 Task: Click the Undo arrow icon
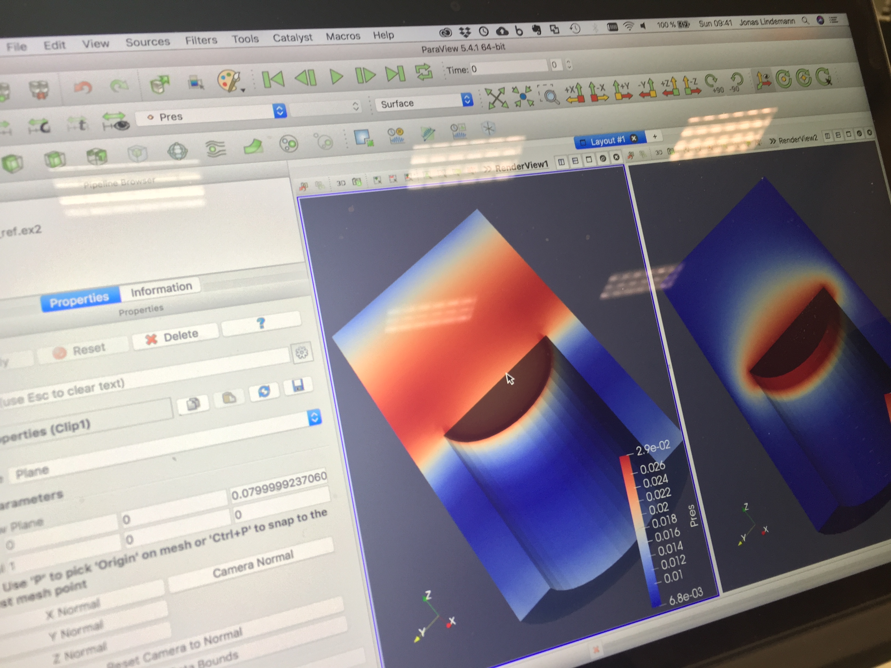click(82, 87)
